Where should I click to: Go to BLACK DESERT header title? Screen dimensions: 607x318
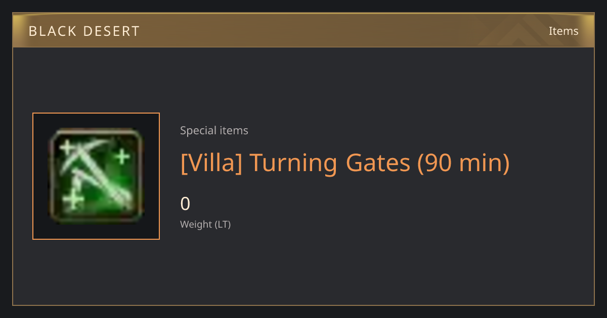[84, 31]
